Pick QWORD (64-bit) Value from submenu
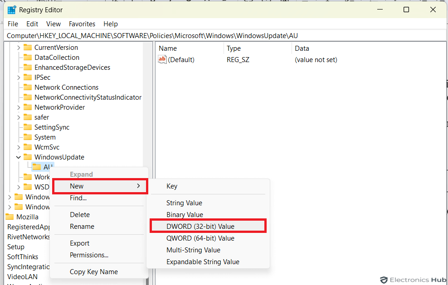 [x=200, y=238]
